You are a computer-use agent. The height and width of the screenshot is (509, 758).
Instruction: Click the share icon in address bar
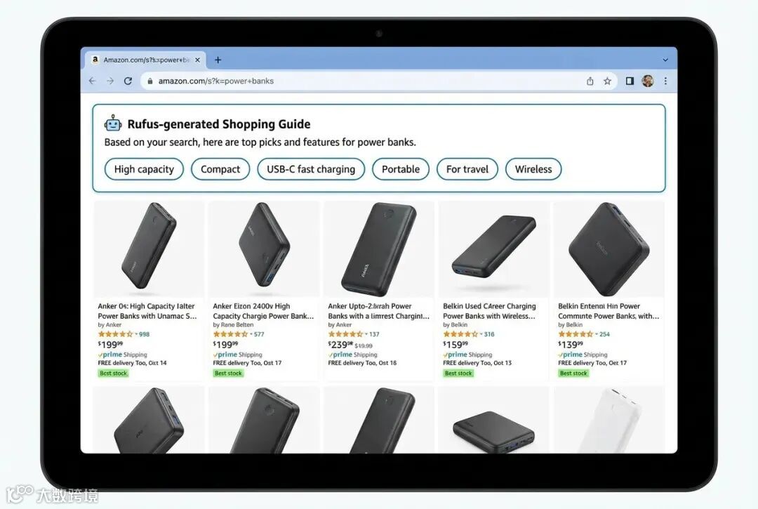point(590,81)
